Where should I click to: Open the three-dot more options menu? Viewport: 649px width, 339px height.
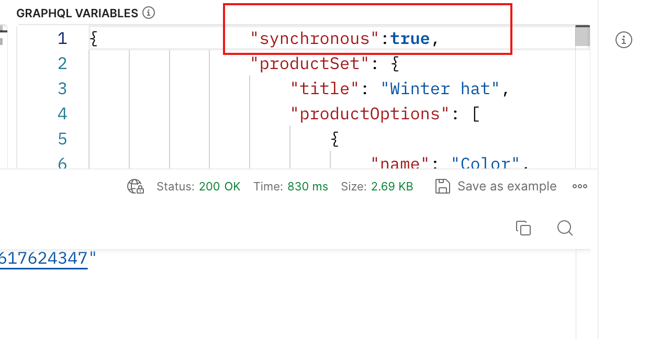(580, 186)
